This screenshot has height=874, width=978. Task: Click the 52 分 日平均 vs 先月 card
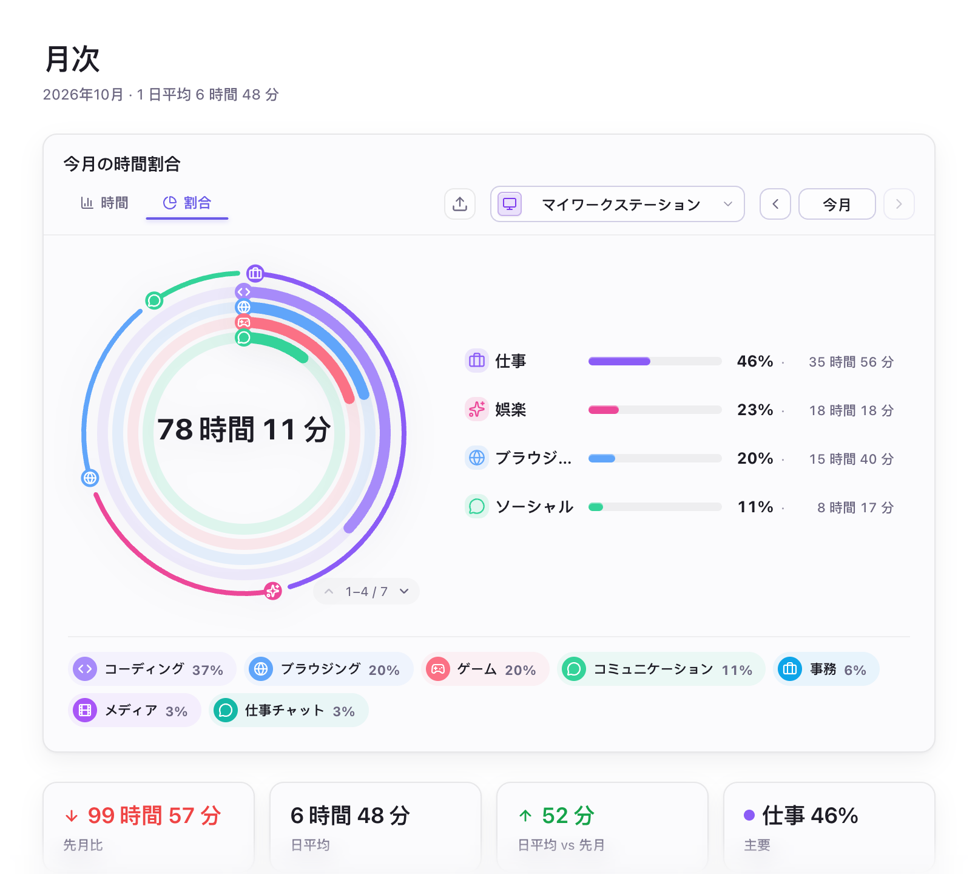point(602,828)
